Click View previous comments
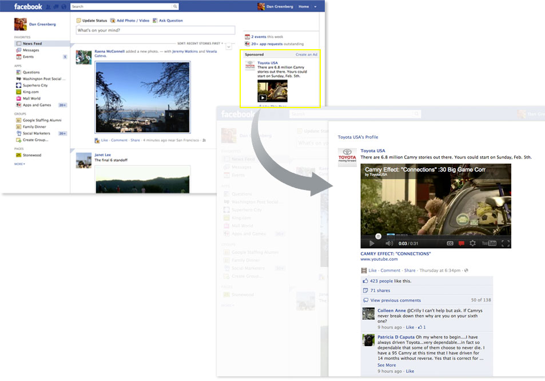 coord(395,300)
